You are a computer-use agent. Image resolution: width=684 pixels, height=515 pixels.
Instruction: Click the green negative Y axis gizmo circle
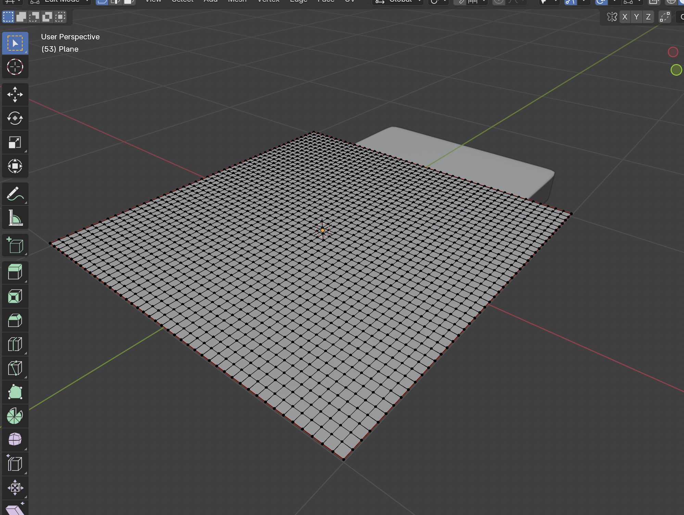coord(676,70)
